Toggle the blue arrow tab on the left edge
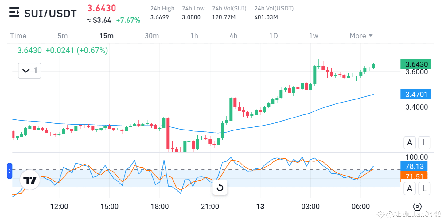The width and height of the screenshot is (444, 221). (x=10, y=171)
